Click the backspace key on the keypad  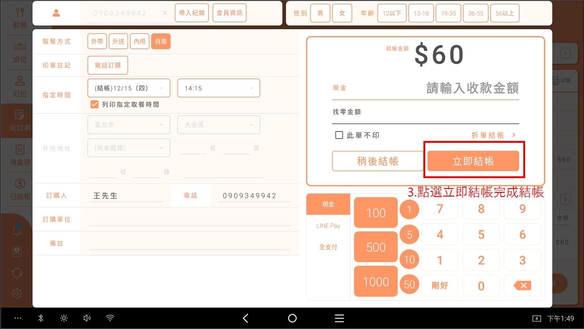click(x=522, y=285)
